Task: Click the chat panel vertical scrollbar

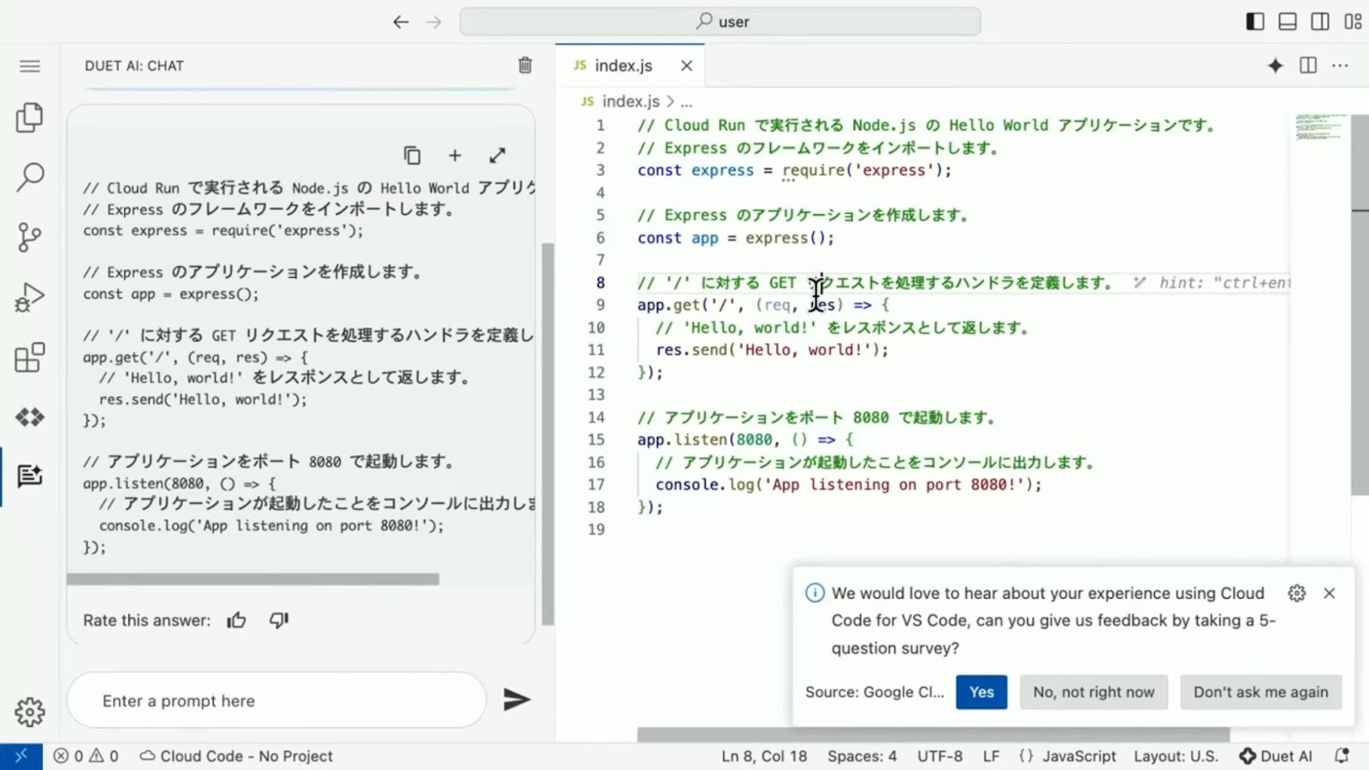Action: (x=548, y=434)
